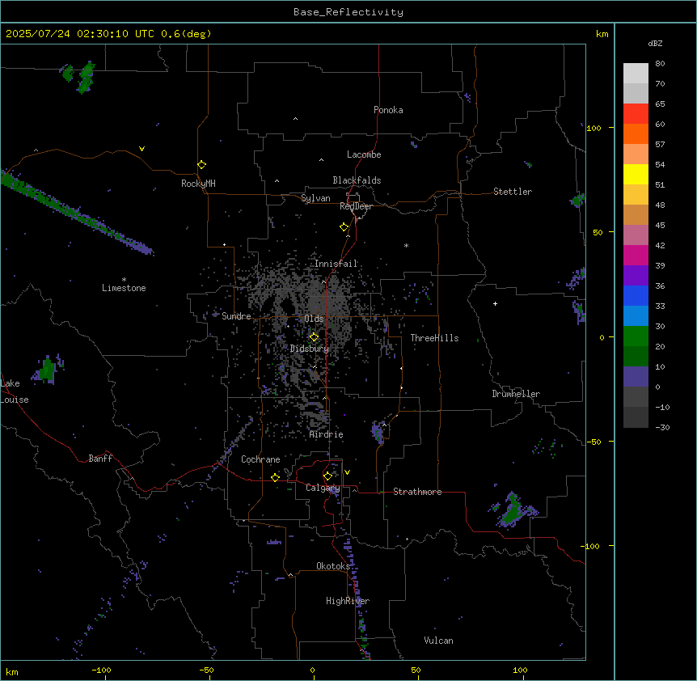The image size is (697, 681).
Task: Click the Airdrie label
Action: (x=327, y=434)
